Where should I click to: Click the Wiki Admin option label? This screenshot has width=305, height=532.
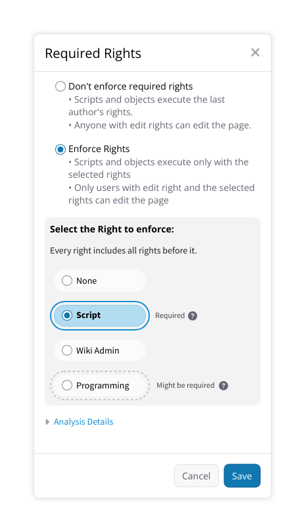[x=97, y=350]
